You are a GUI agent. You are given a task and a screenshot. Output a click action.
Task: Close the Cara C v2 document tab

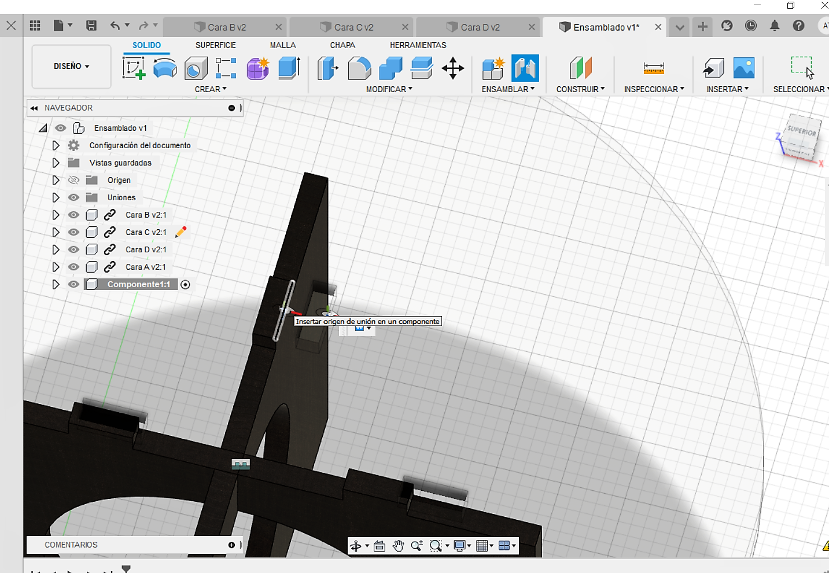(x=405, y=27)
